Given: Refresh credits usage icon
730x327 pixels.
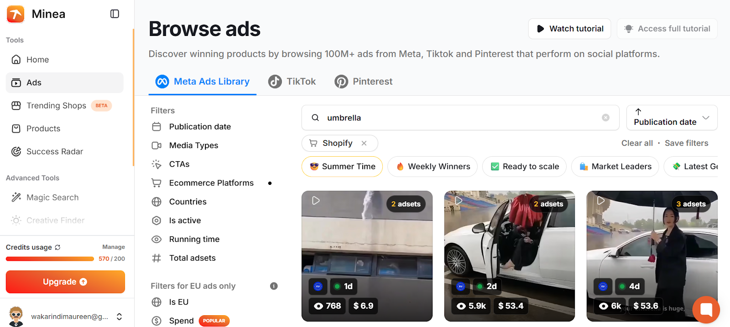Looking at the screenshot, I should [x=57, y=247].
